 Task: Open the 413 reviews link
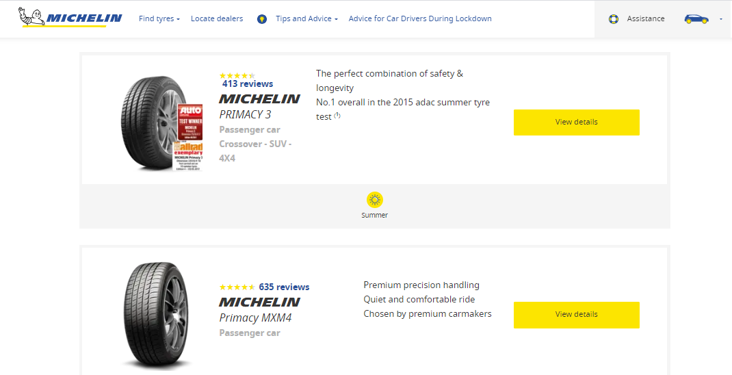pos(248,84)
